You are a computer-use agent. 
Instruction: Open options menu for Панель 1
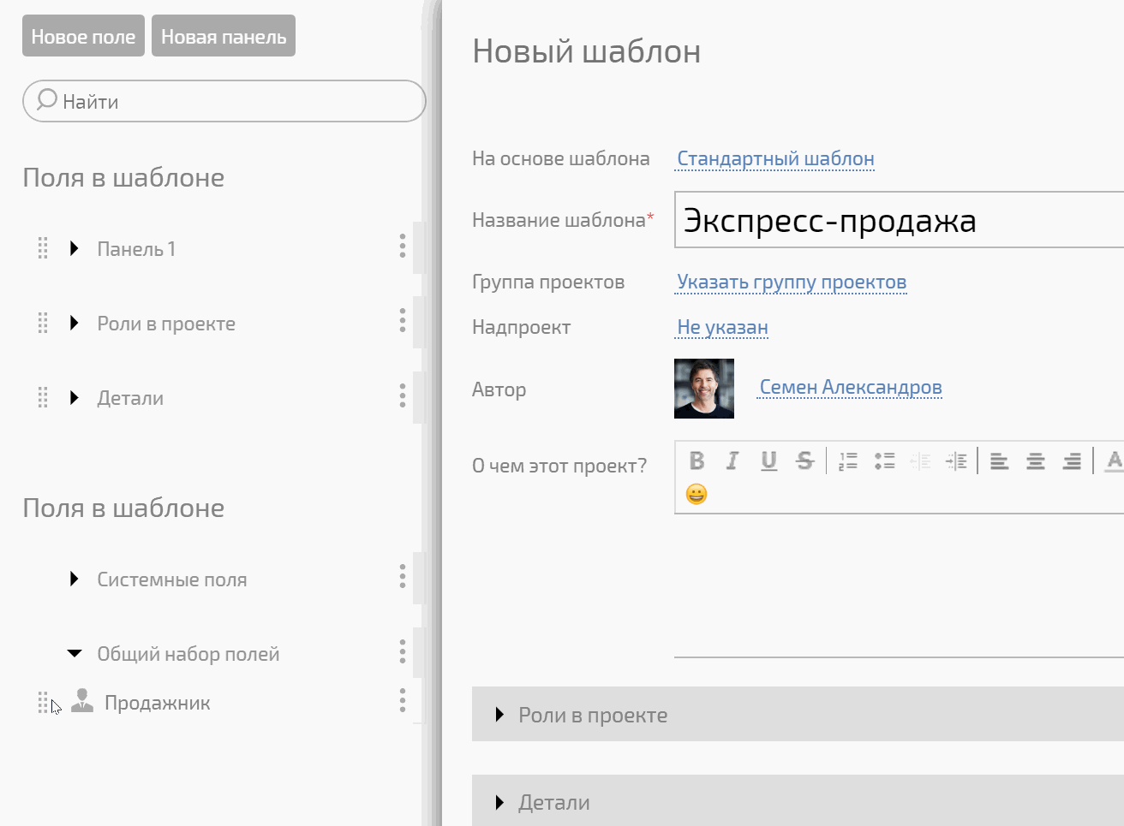(402, 247)
